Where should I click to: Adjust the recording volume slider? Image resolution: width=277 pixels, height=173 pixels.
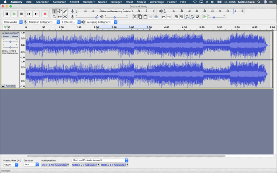(87, 17)
